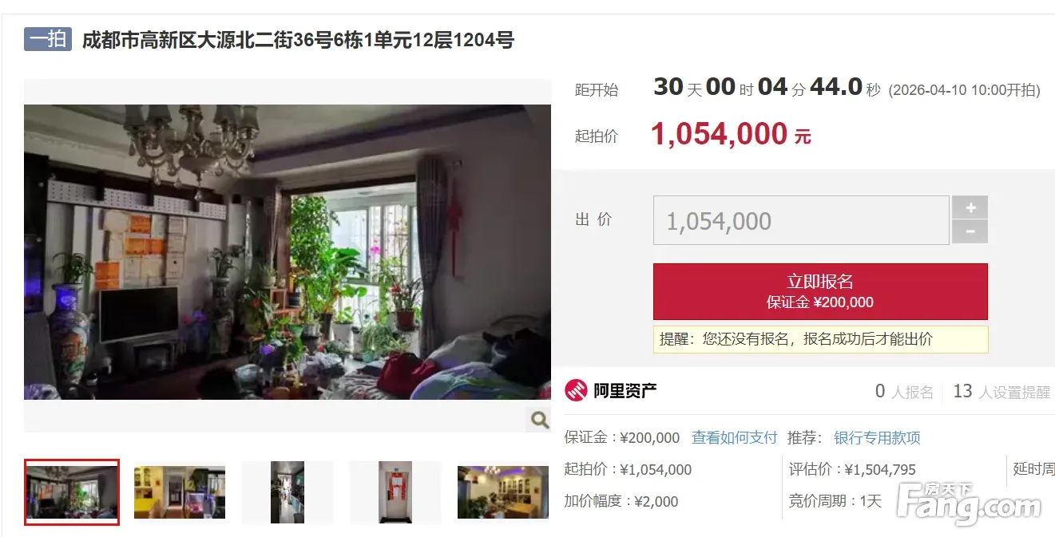
Task: Click the bid price input field
Action: (801, 220)
